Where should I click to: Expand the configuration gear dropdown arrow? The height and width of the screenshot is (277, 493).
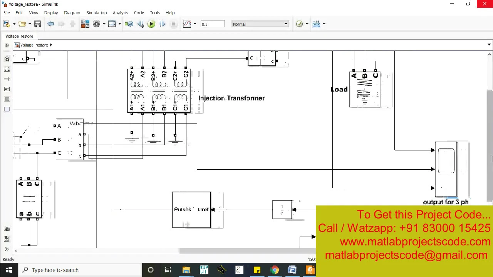point(104,24)
